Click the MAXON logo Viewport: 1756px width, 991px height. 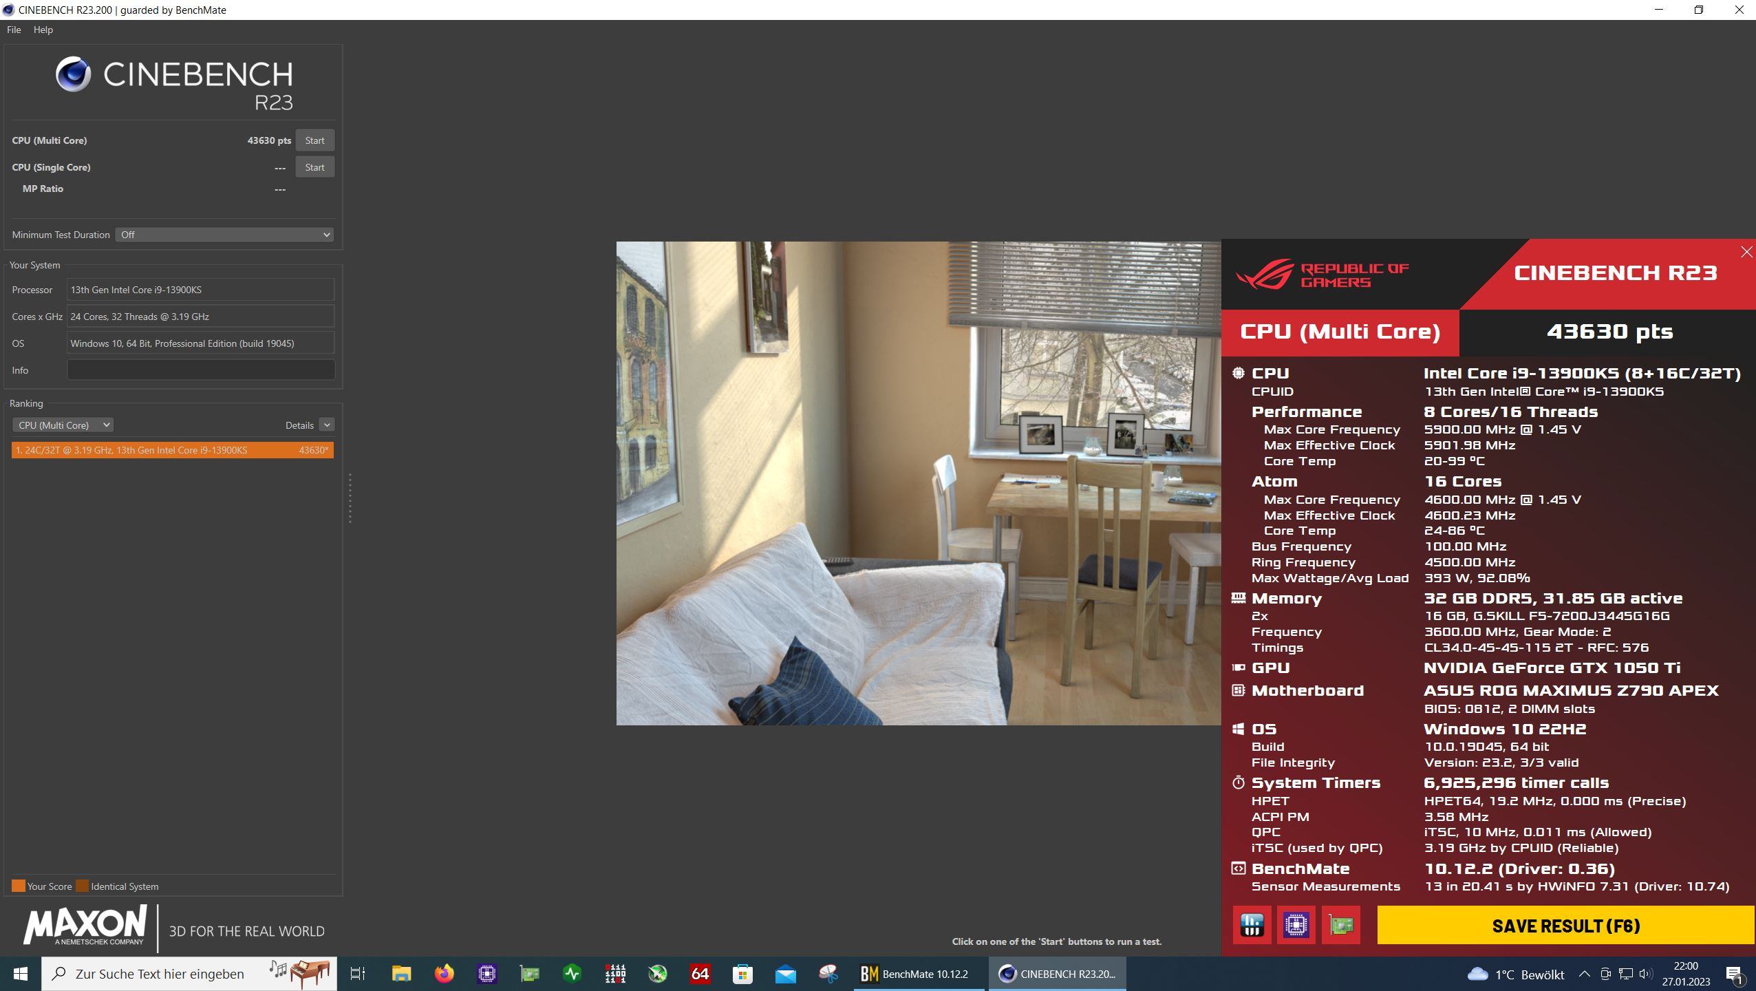click(x=85, y=926)
